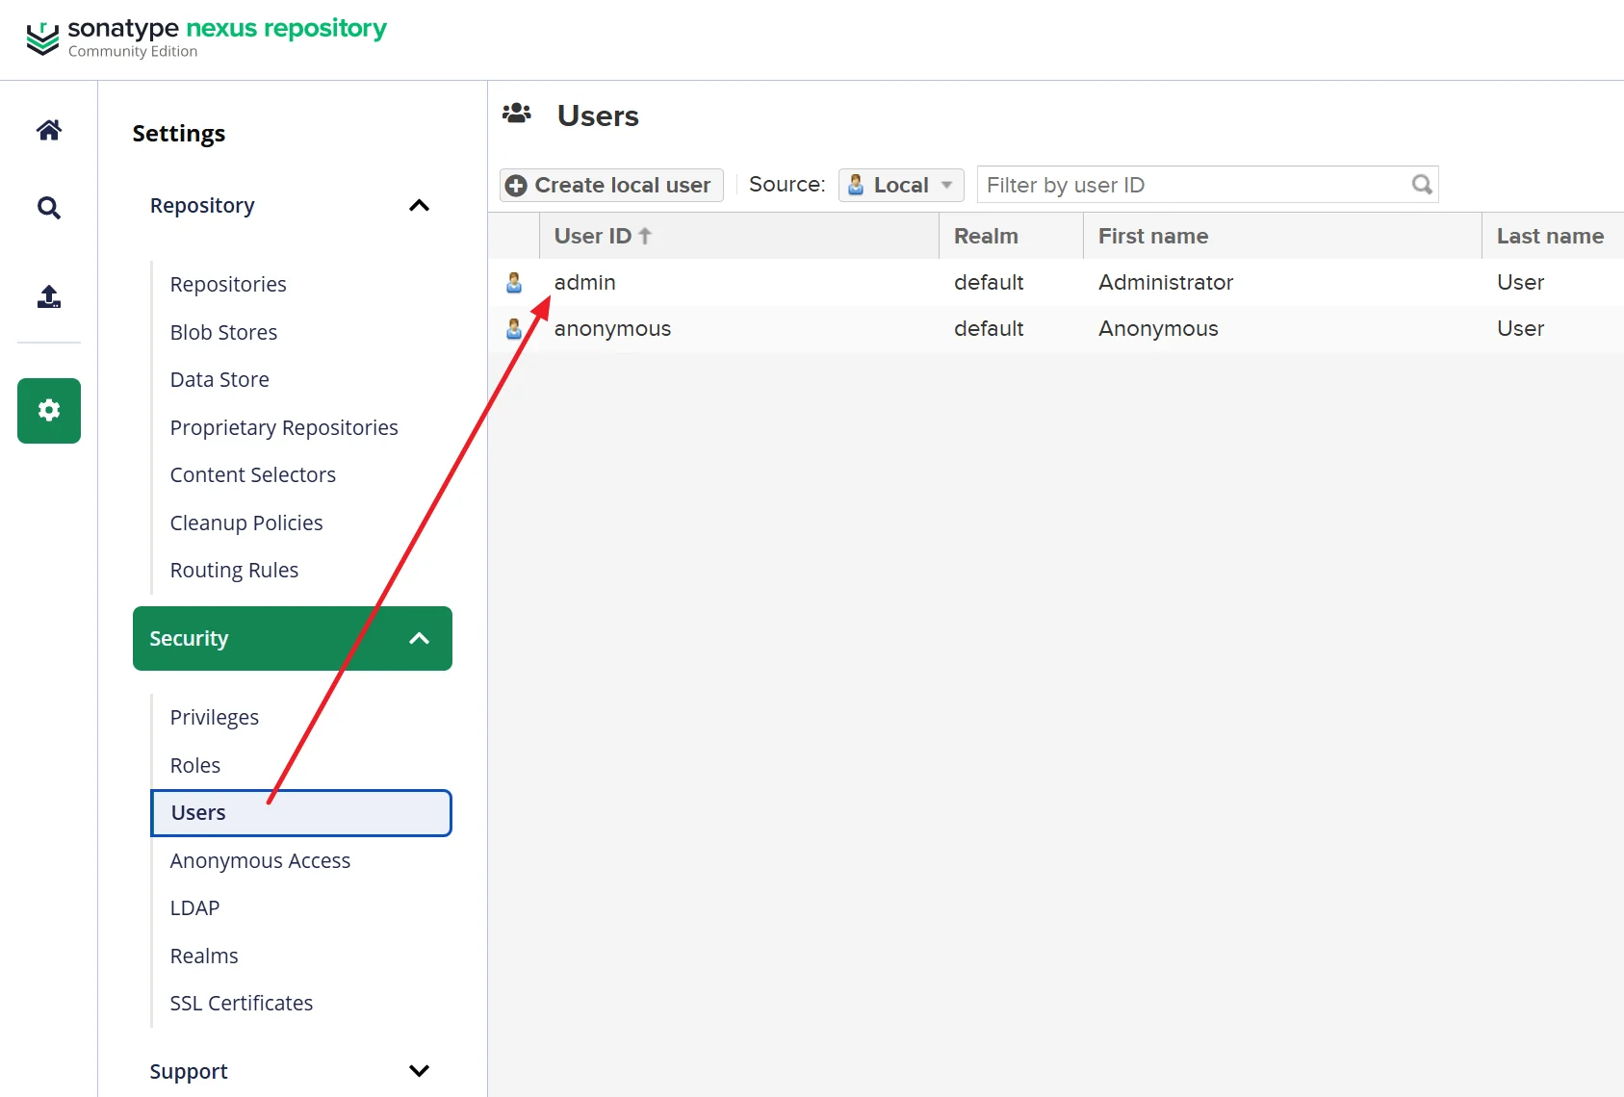Collapse the Security section
The width and height of the screenshot is (1624, 1097).
[293, 638]
